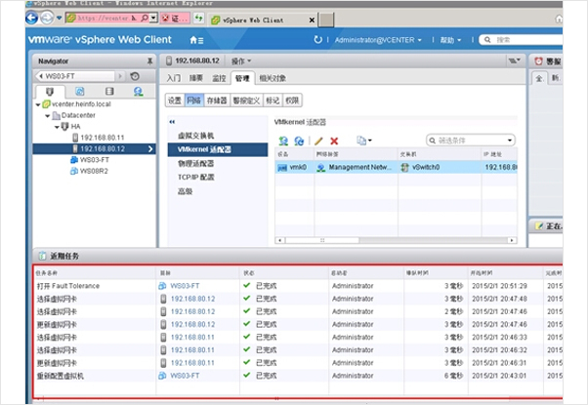This screenshot has height=405, width=588.
Task: Click the work in progress note icon
Action: pos(539,225)
